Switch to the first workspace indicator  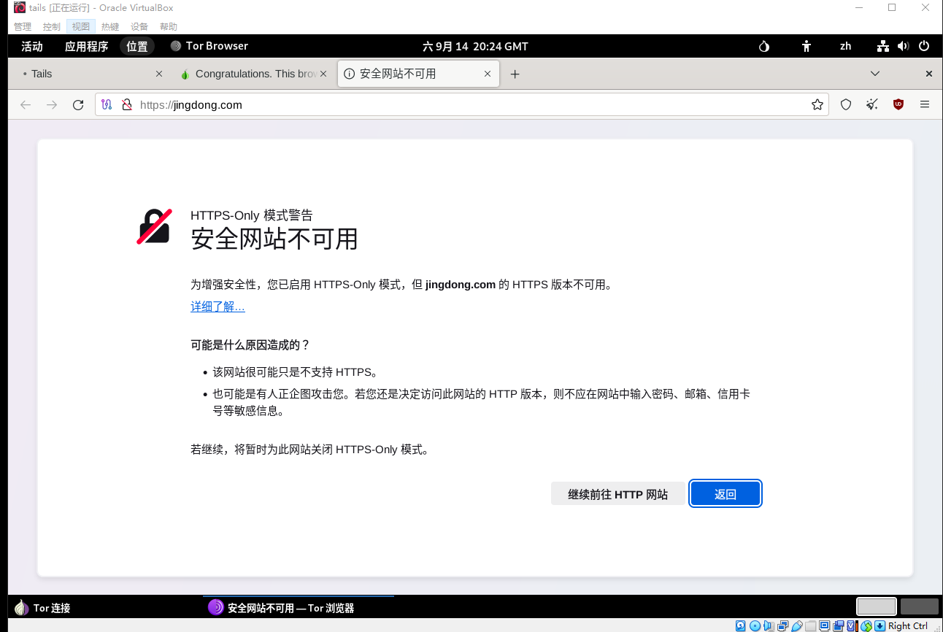click(876, 606)
